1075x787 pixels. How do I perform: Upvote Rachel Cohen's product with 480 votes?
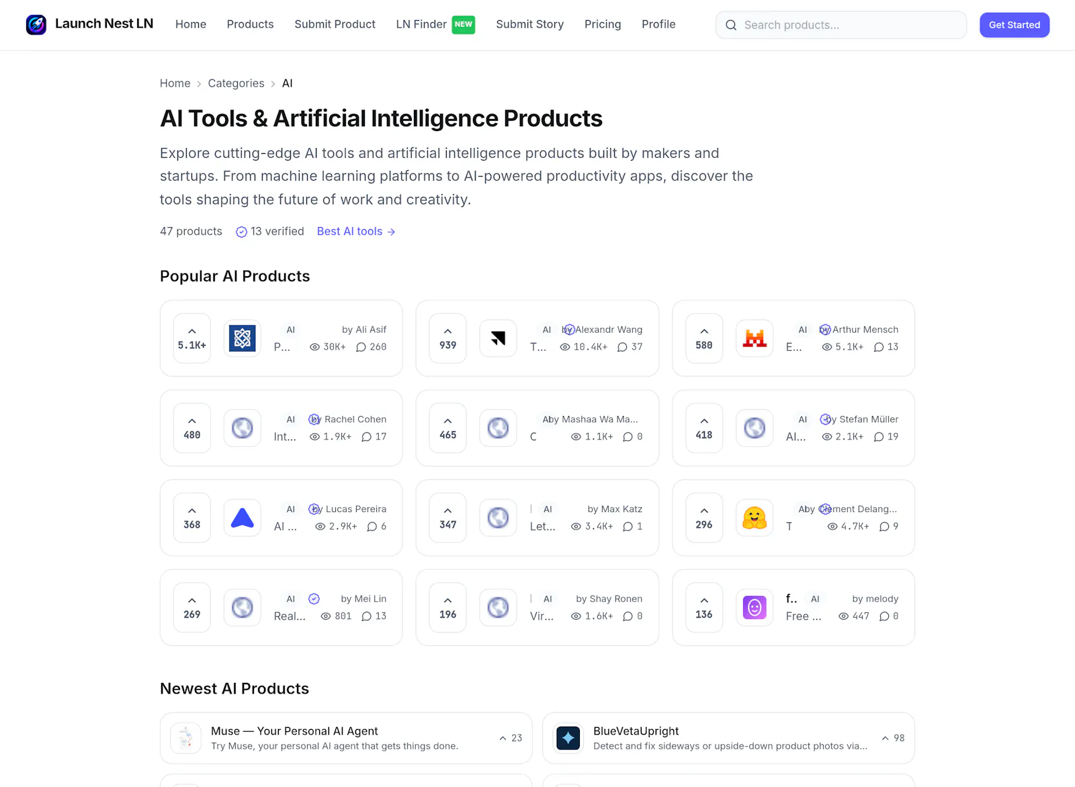click(192, 428)
